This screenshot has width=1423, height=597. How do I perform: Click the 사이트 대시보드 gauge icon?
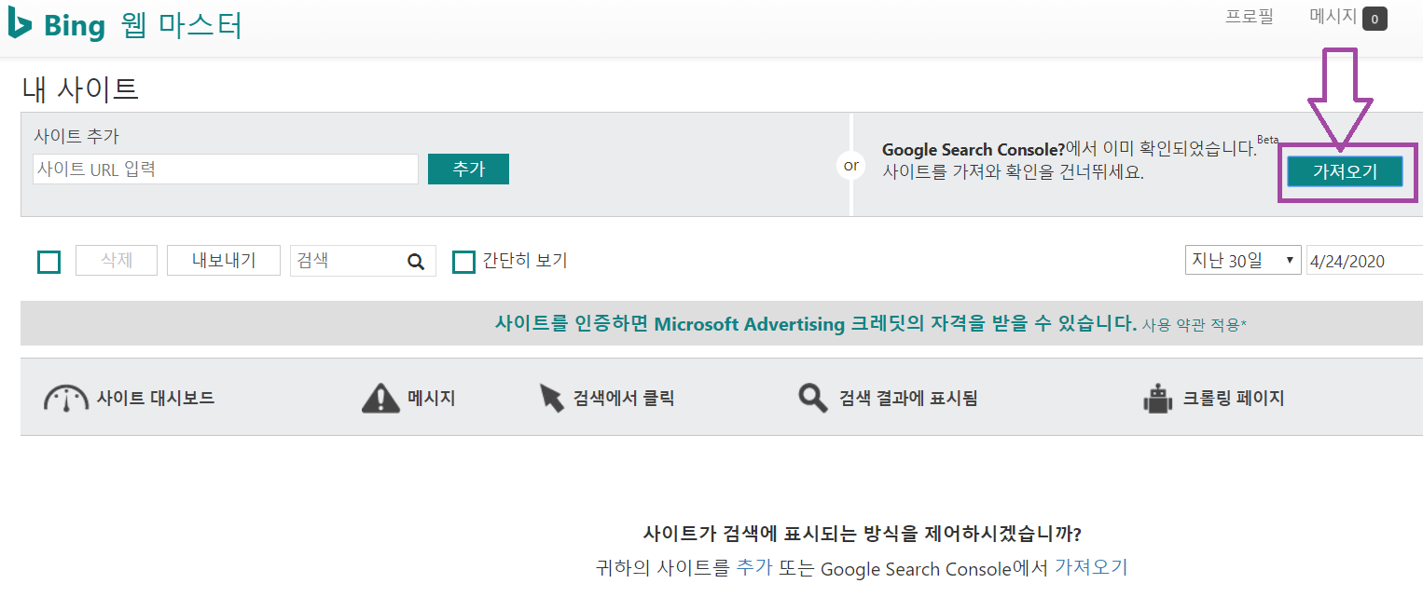(66, 399)
